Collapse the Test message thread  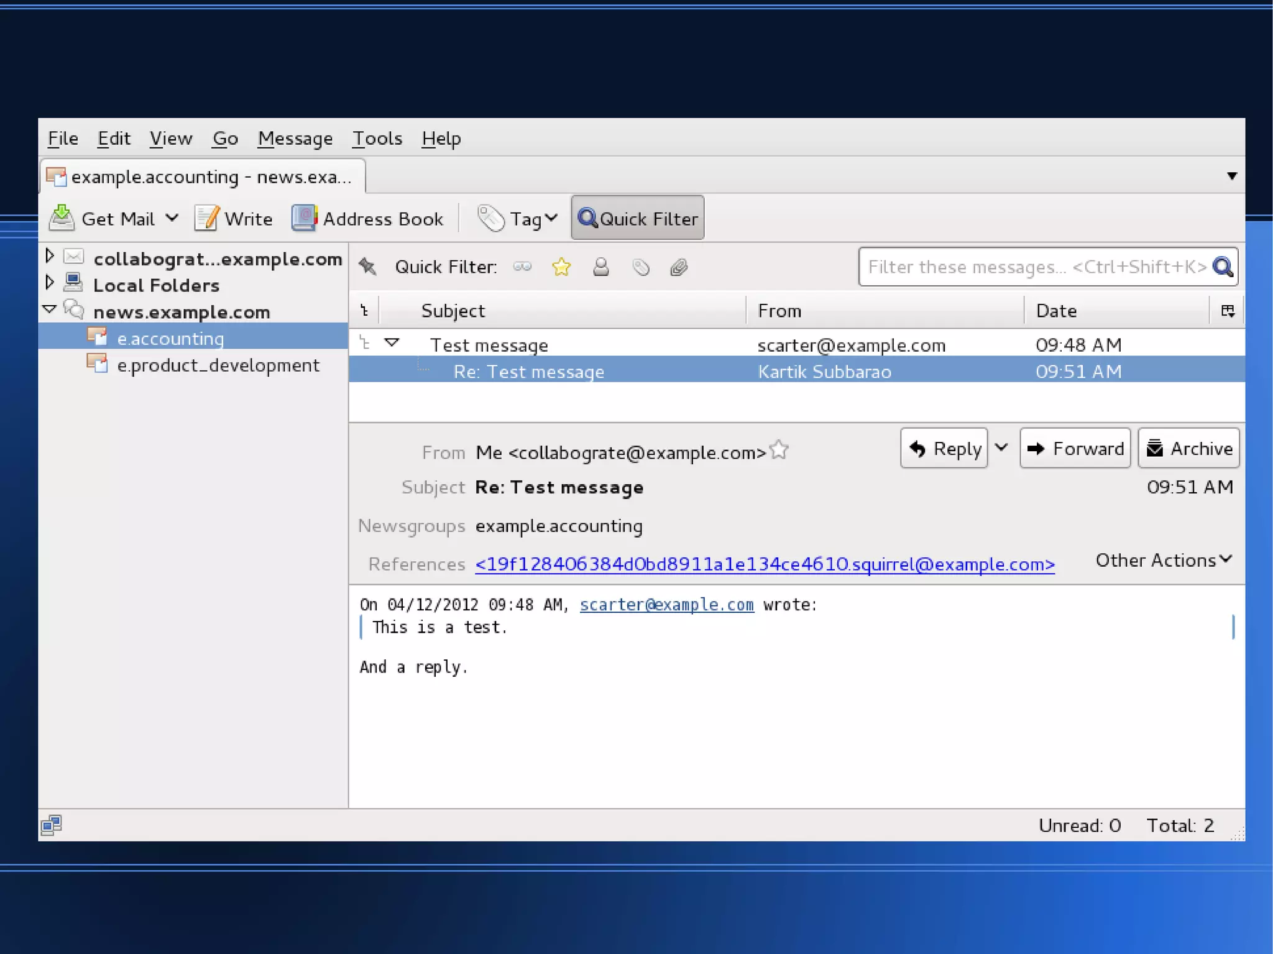[x=392, y=342]
